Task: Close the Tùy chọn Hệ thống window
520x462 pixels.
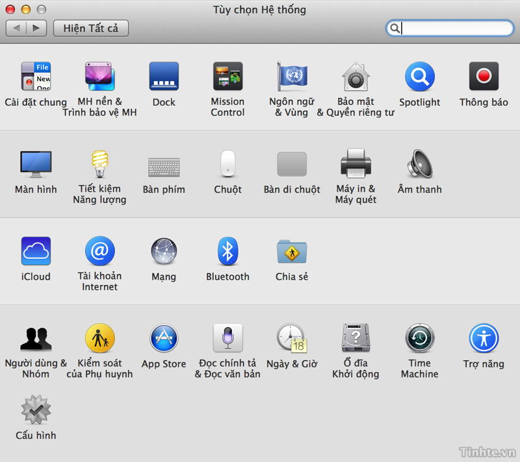Action: (10, 10)
